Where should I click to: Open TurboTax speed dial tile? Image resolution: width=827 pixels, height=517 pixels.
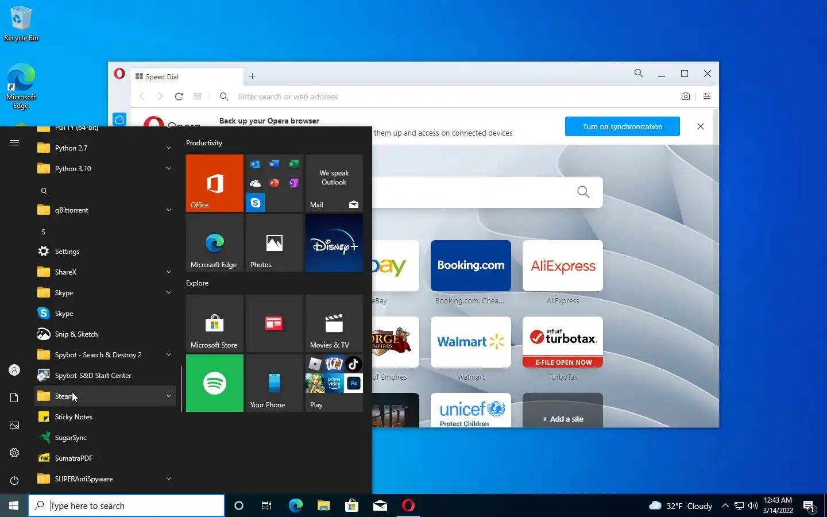(563, 342)
